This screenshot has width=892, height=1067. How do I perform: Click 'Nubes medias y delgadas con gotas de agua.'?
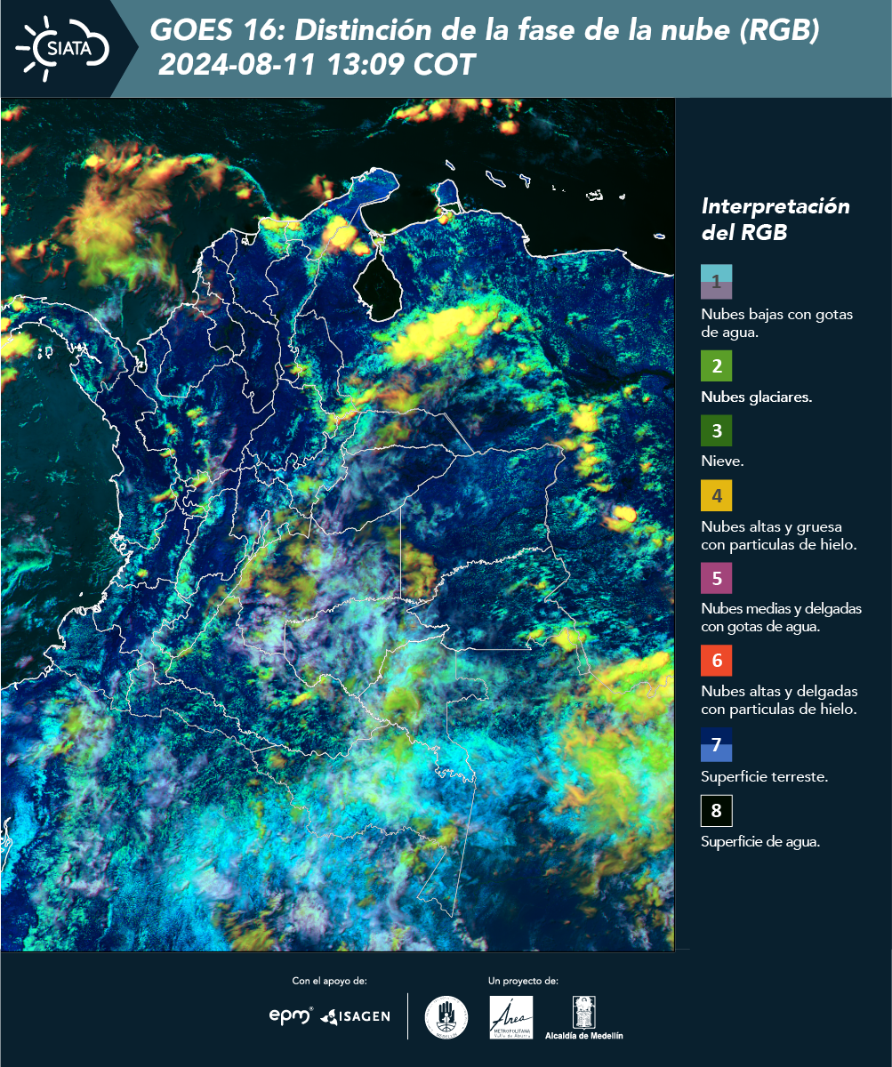[x=781, y=618]
